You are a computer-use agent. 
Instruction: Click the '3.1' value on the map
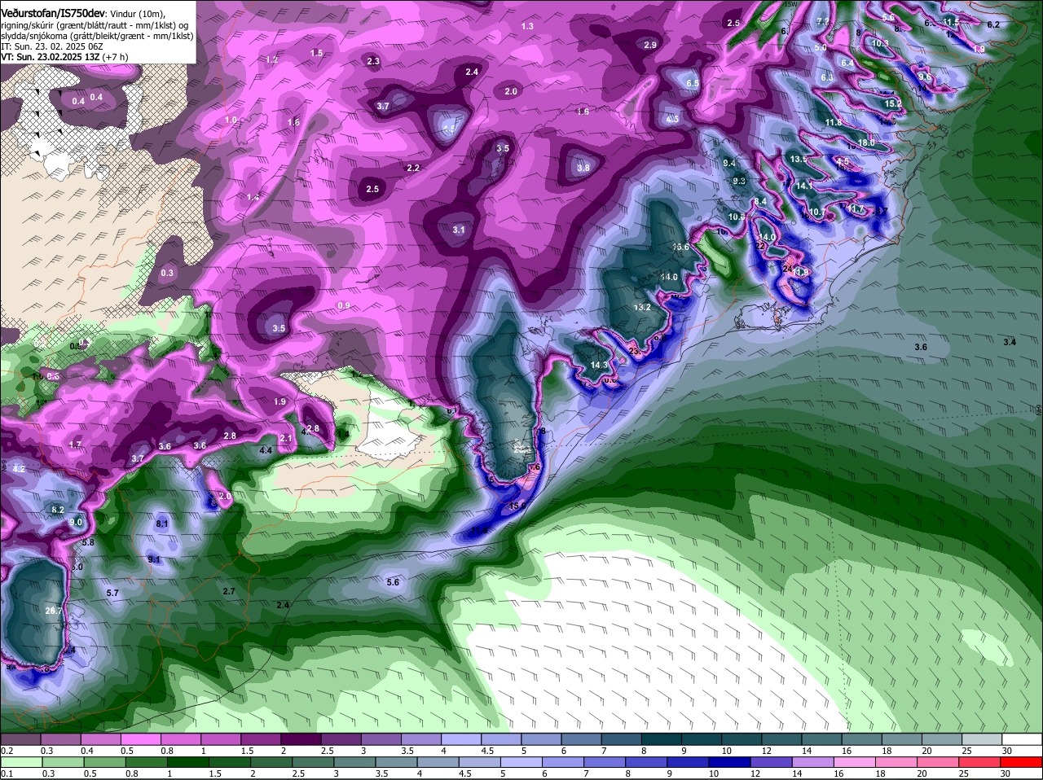(x=459, y=230)
